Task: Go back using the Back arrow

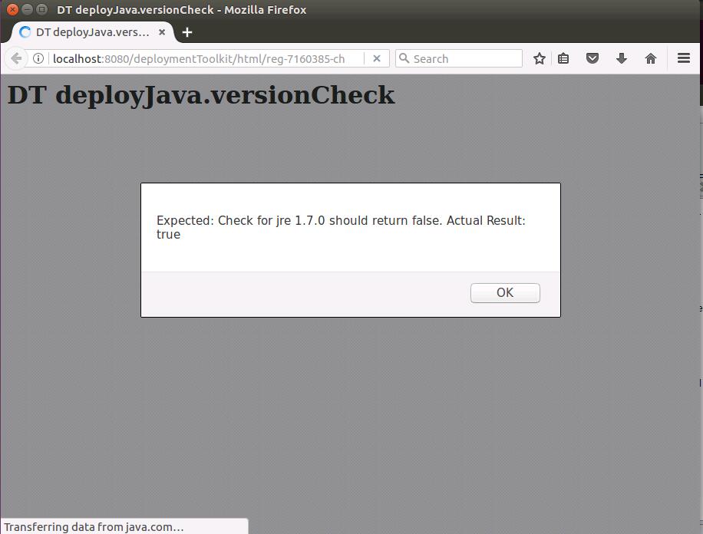Action: [x=16, y=58]
